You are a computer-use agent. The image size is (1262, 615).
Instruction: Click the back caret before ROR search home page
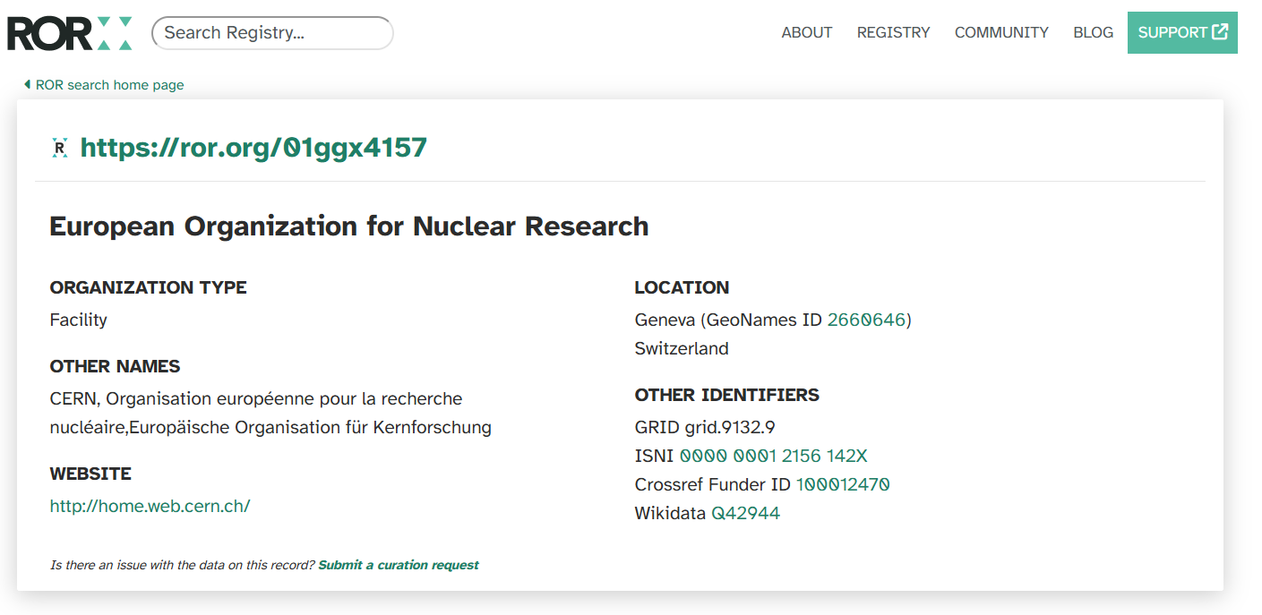28,84
